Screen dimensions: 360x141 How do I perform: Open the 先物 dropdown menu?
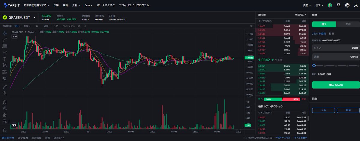pos(76,5)
